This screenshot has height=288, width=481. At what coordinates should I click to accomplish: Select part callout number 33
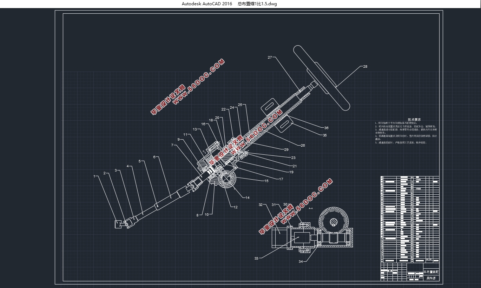(x=256, y=258)
